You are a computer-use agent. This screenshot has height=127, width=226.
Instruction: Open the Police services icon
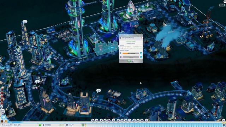click(130, 121)
